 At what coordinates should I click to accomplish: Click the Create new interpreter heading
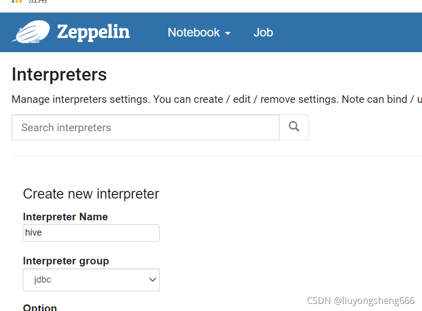click(x=91, y=194)
